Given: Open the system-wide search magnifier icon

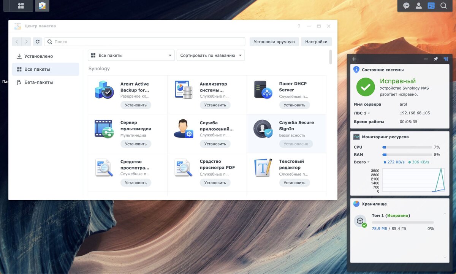Looking at the screenshot, I should pyautogui.click(x=443, y=6).
